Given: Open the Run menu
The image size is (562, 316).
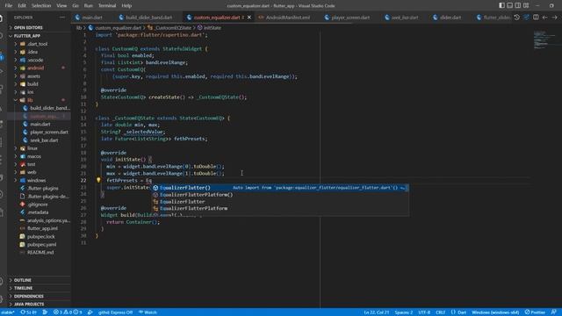Looking at the screenshot, I should (x=88, y=5).
